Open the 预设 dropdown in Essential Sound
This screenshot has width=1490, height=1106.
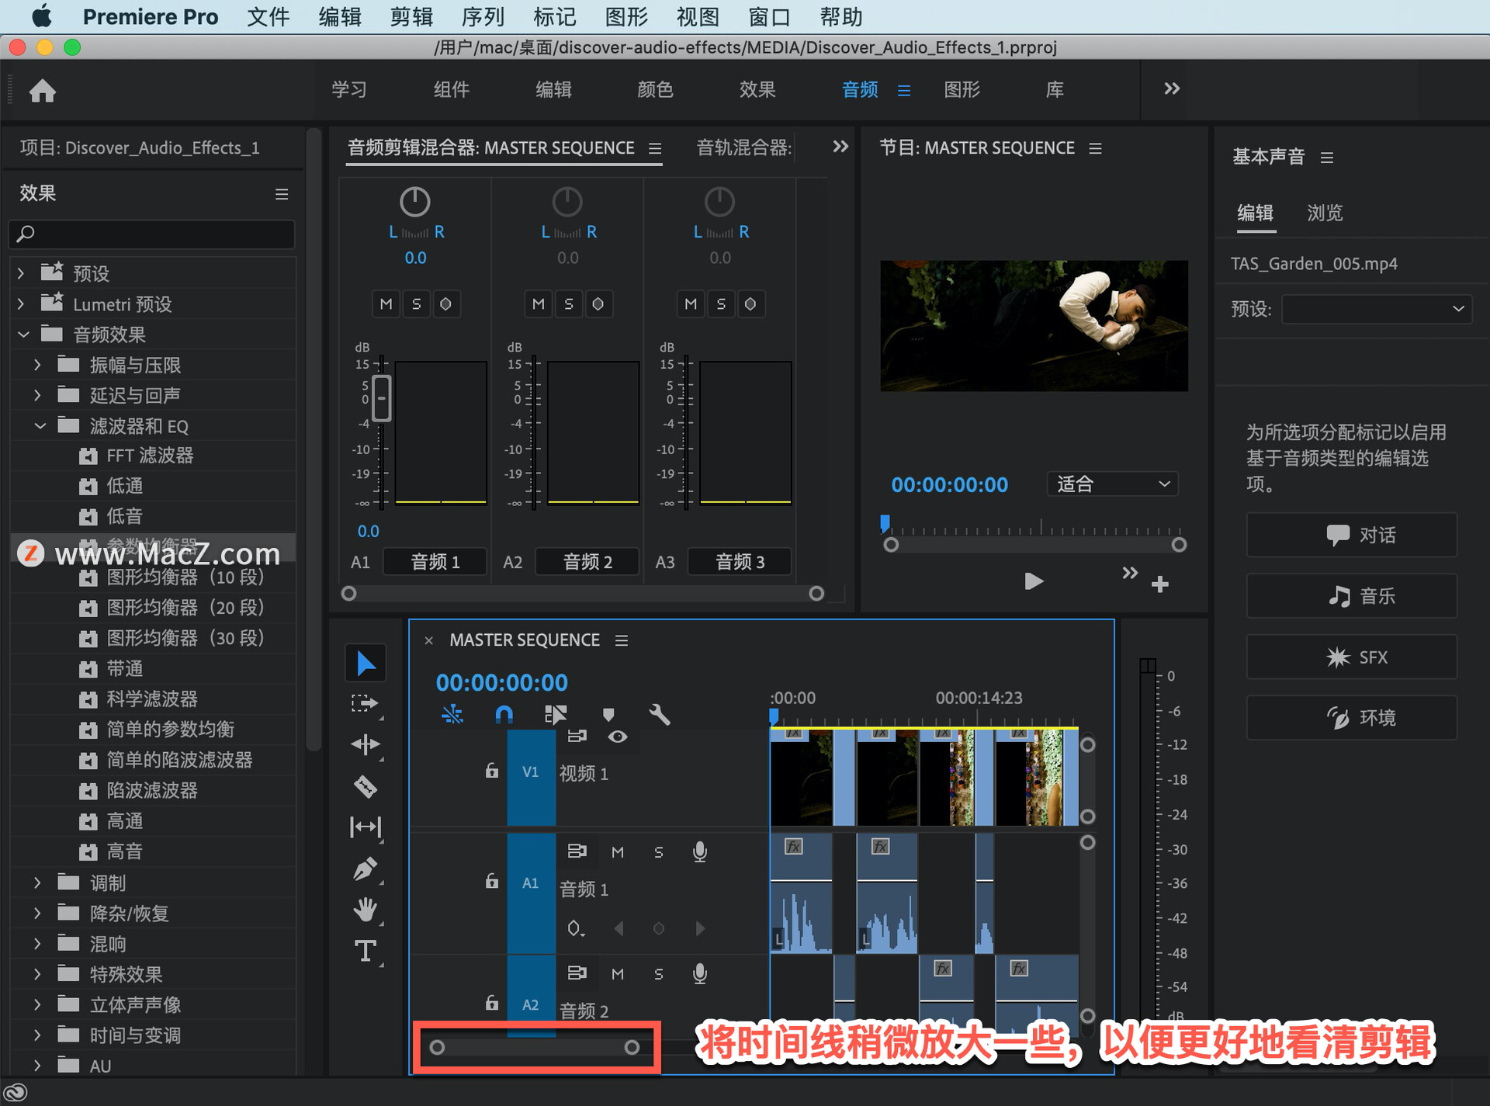1377,309
